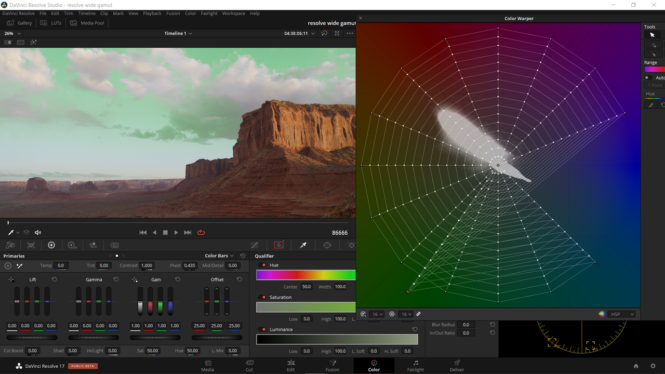
Task: Toggle the loop playback button
Action: click(x=201, y=233)
